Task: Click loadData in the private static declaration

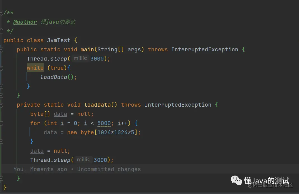Action: pos(97,105)
